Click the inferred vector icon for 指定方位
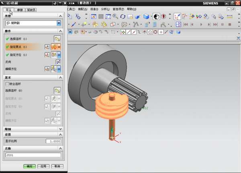Screen dimensions: 241x173 (54, 55)
